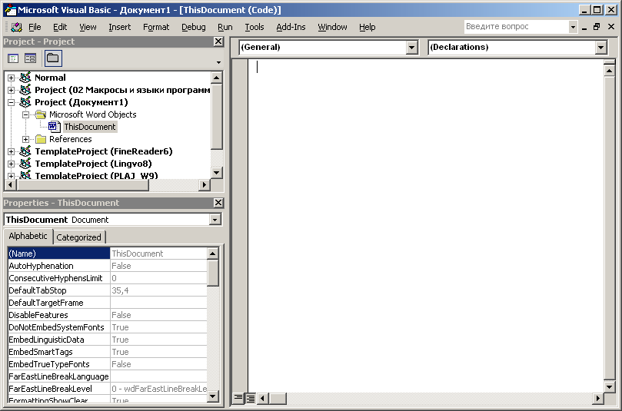This screenshot has height=411, width=622.
Task: Open the File menu
Action: pyautogui.click(x=35, y=27)
